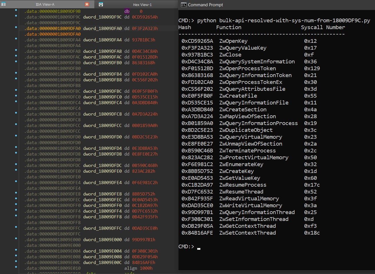The height and width of the screenshot is (274, 375).
Task: Select syscall number 0x17c for ZwResumeProcess
Action: click(312, 185)
